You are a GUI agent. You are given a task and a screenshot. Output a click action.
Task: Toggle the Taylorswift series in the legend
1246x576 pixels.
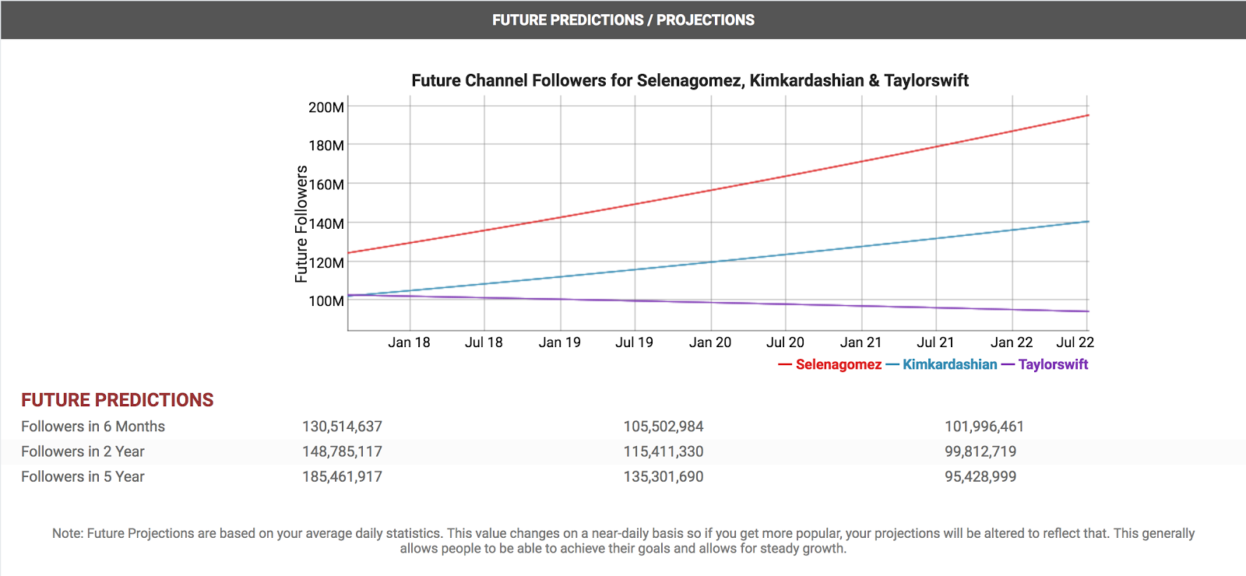click(1045, 364)
